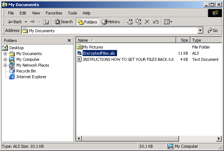Screen dimensions: 224x151
Task: Click the horizontal scrollbar left arrow
Action: (x=79, y=138)
